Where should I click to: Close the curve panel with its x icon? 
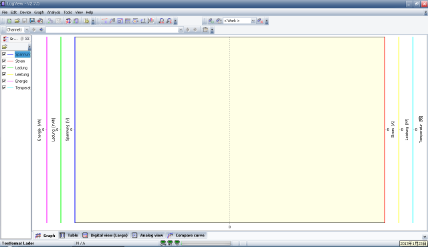click(x=27, y=39)
